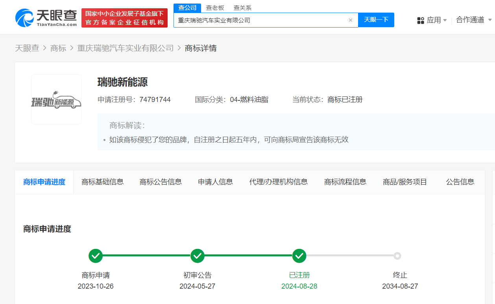Screen dimensions: 495x304
Task: Click the 终止 gray circle marker
Action: click(397, 256)
